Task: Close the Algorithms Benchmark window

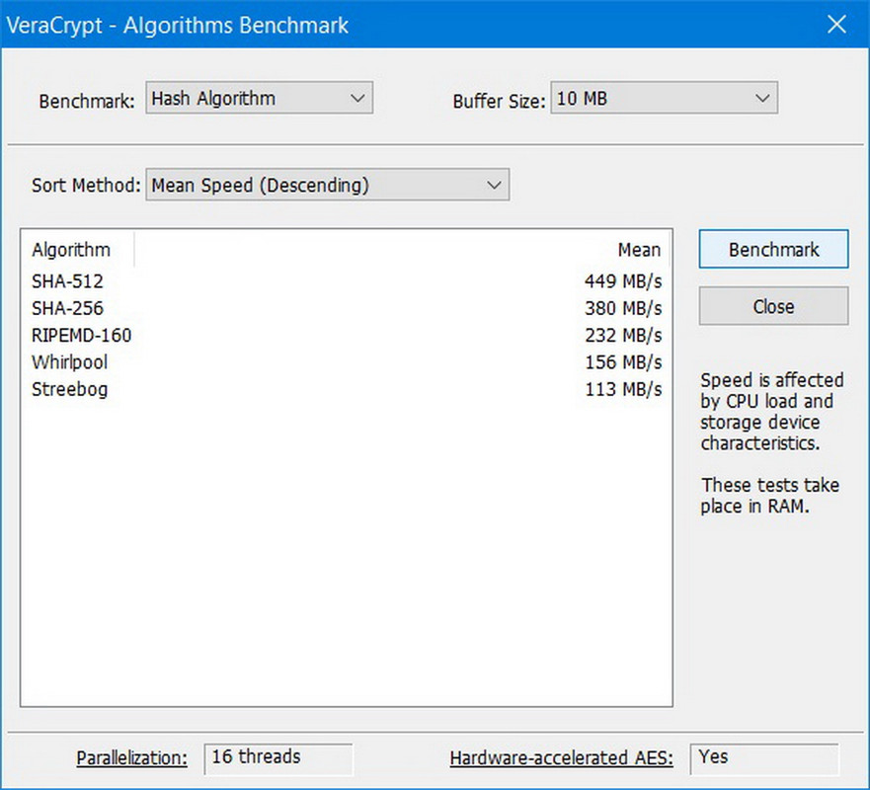Action: pyautogui.click(x=836, y=25)
